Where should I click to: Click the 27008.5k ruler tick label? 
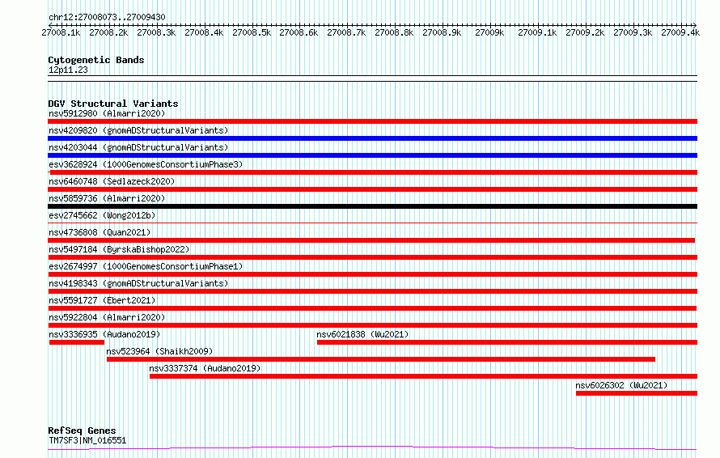click(252, 32)
